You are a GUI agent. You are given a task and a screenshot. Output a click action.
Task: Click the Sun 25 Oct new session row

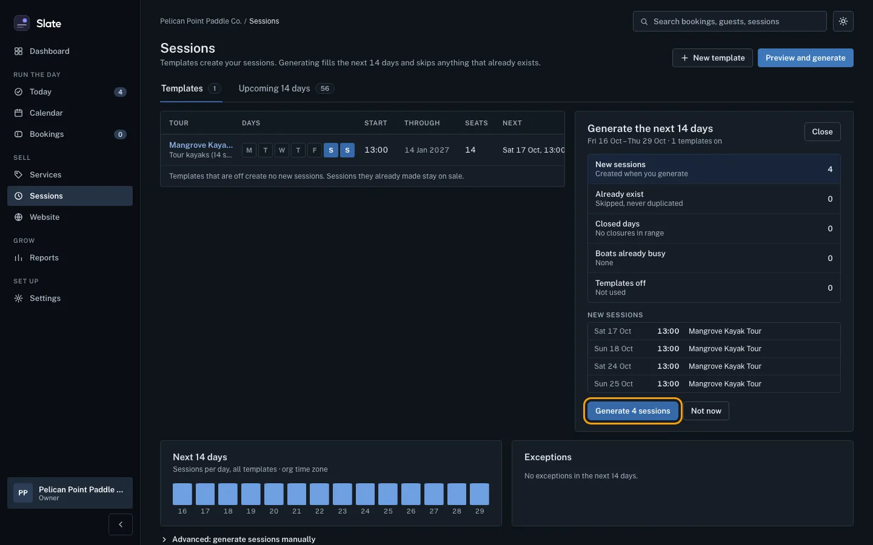point(714,384)
